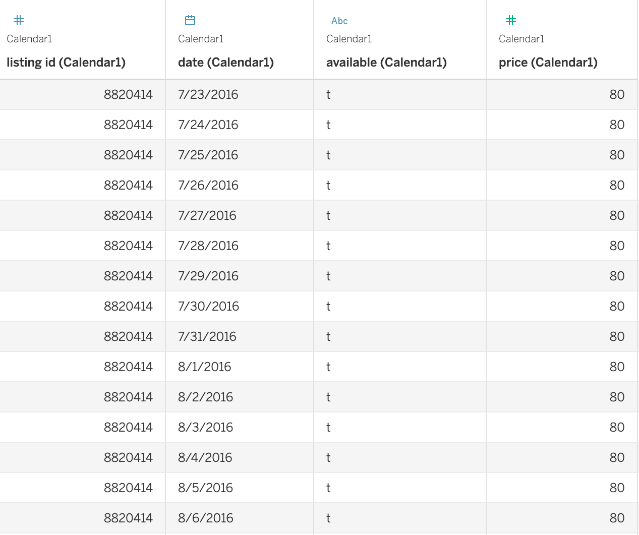The image size is (639, 535).
Task: Click listing id 8820414 in the first row
Action: click(x=128, y=94)
